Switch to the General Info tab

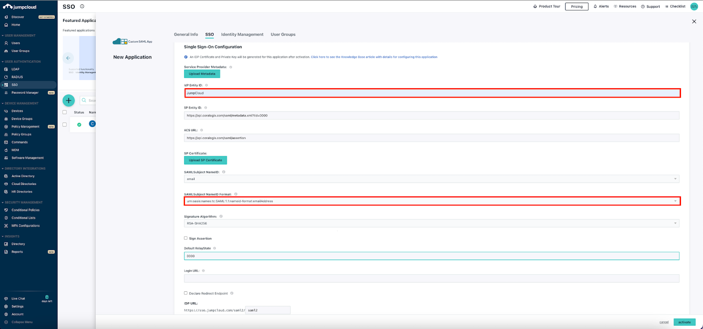tap(186, 35)
